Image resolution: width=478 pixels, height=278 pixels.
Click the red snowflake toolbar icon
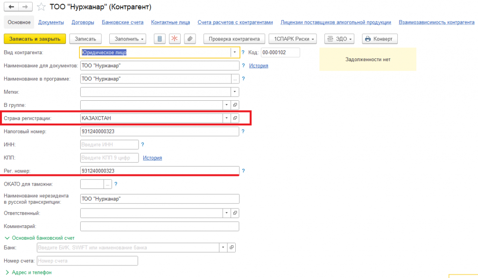[175, 39]
